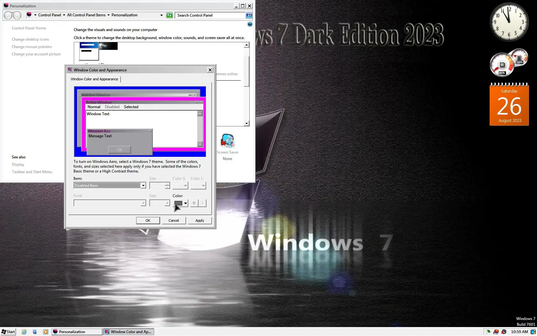Viewport: 537px width, 336px height.
Task: Click the Apply button
Action: (199, 220)
